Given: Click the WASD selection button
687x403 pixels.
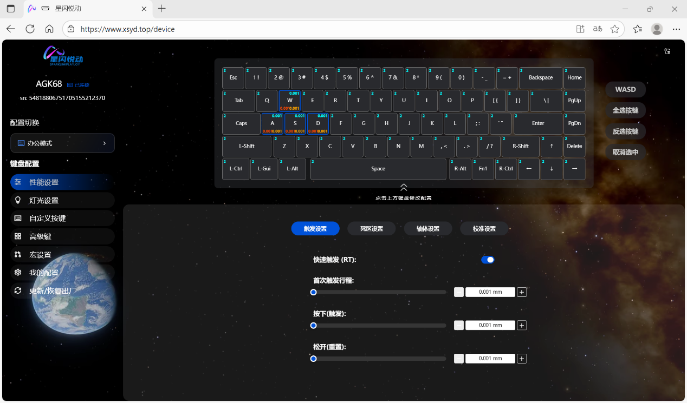Looking at the screenshot, I should click(x=625, y=90).
